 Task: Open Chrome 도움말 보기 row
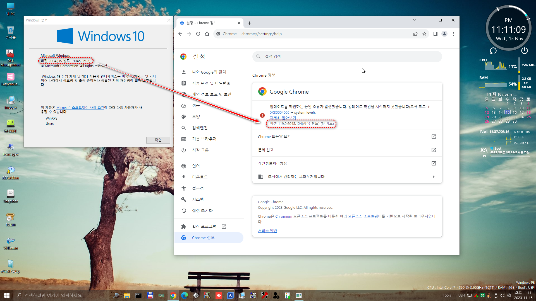(347, 137)
